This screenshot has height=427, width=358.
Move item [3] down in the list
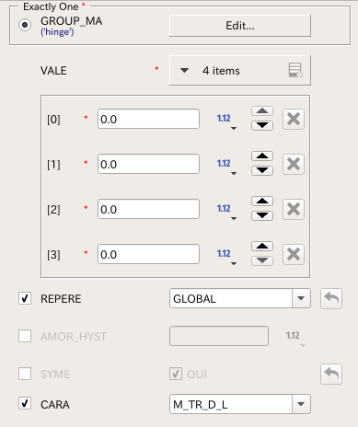262,260
